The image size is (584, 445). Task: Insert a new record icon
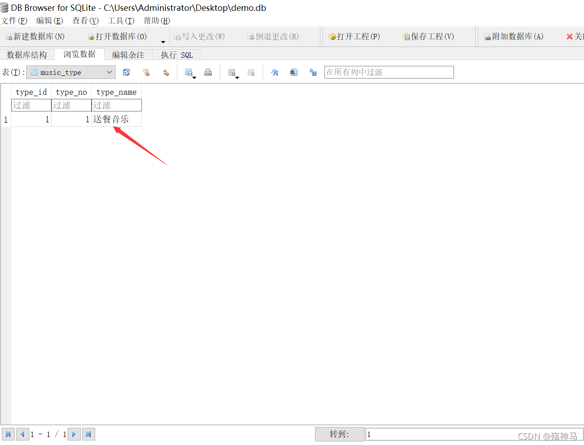pos(232,72)
